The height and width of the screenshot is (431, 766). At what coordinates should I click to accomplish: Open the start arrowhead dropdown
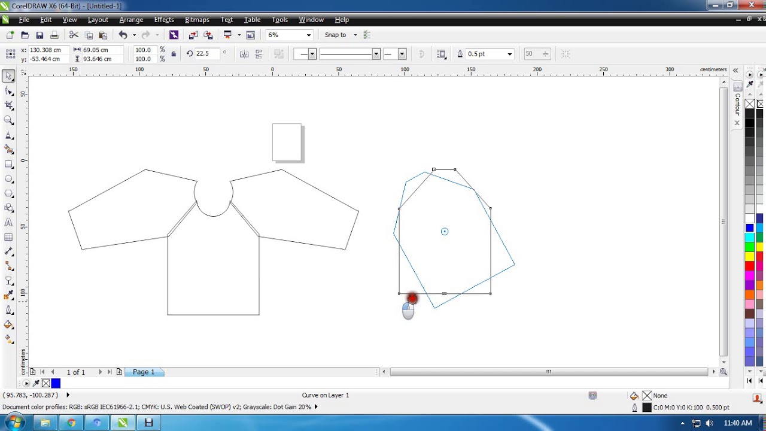[x=312, y=54]
